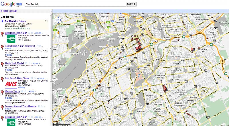Open Avis Rent-A-Car - Ottawa link
The width and height of the screenshot is (229, 126).
17,78
